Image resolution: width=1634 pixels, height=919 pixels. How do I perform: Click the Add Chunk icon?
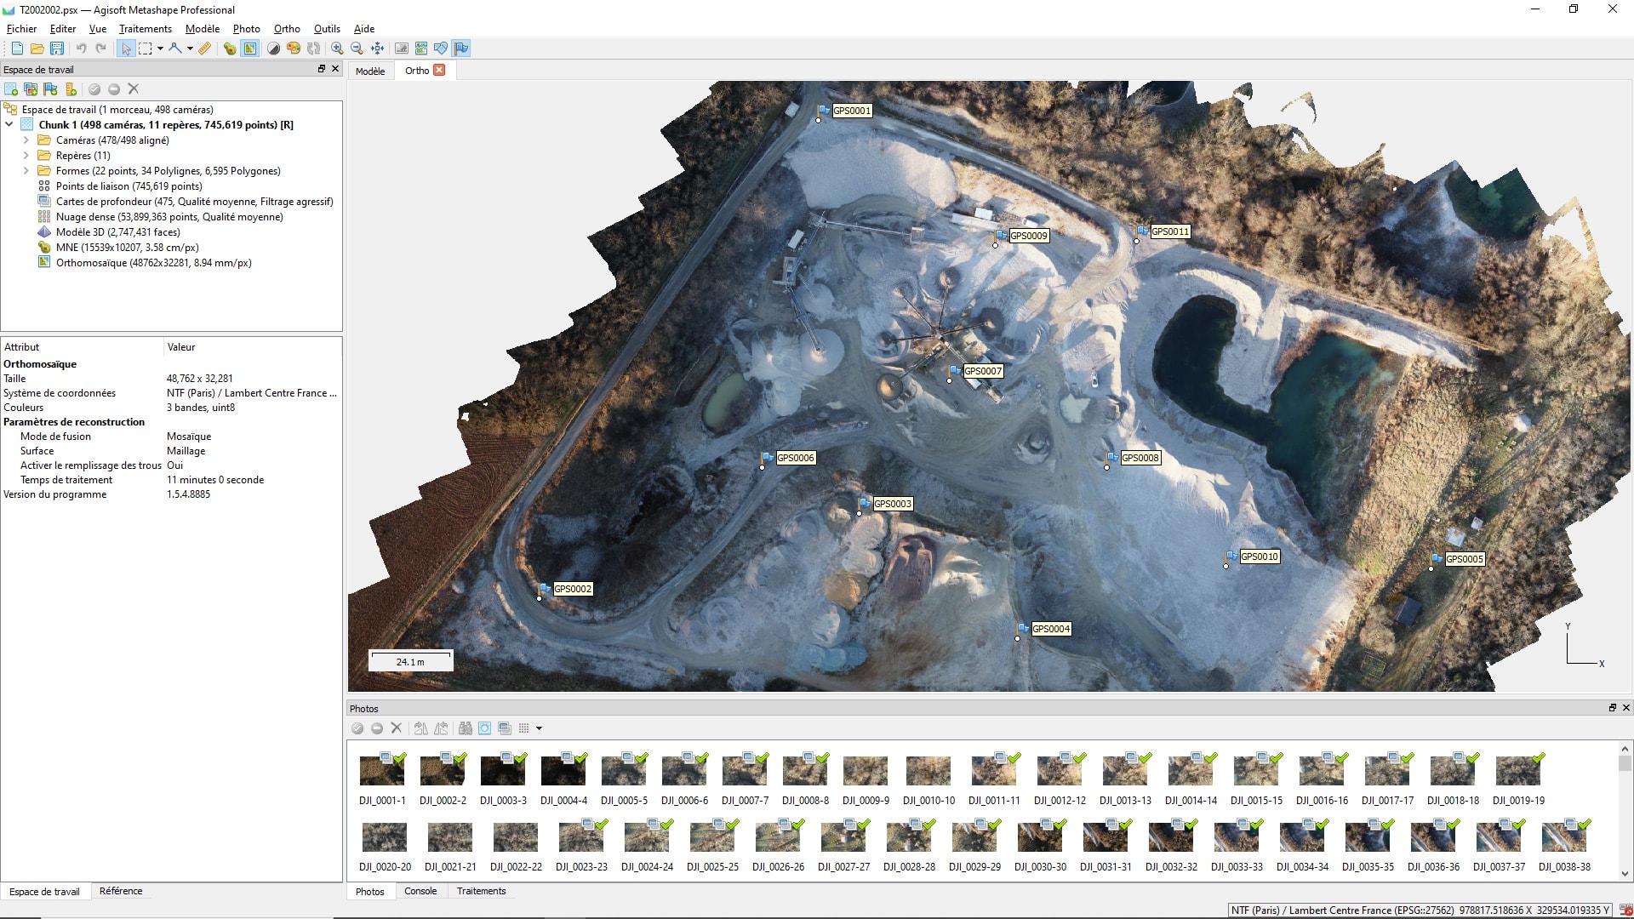coord(11,89)
